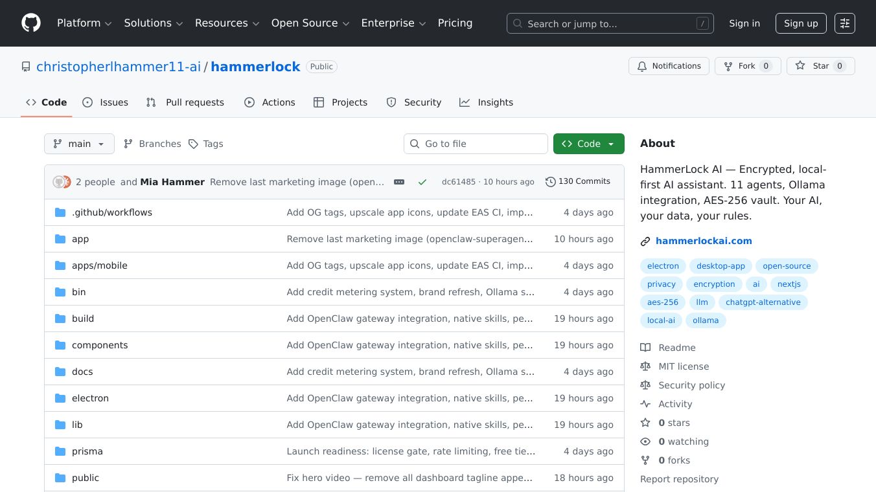Open the Solutions header menu
Image resolution: width=876 pixels, height=492 pixels.
tap(154, 23)
